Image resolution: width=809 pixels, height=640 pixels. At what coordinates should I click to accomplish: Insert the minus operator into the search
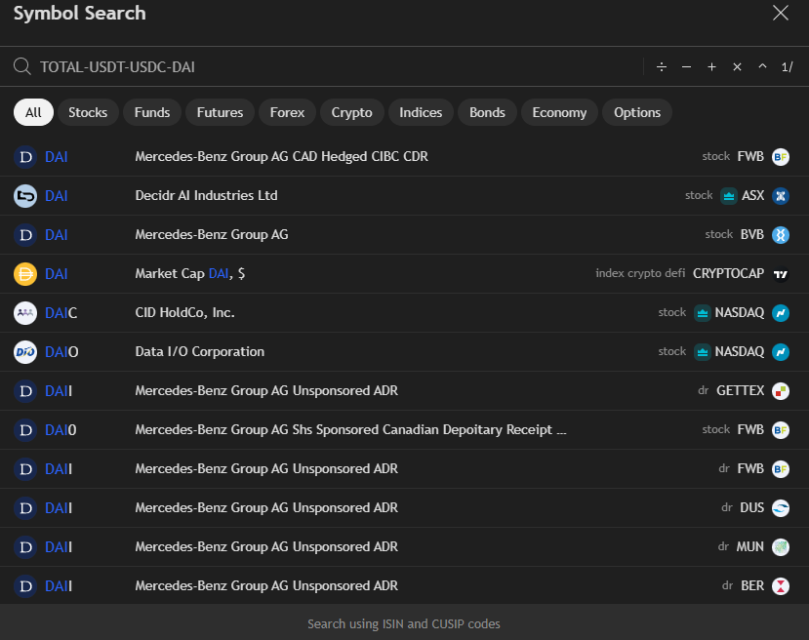686,67
